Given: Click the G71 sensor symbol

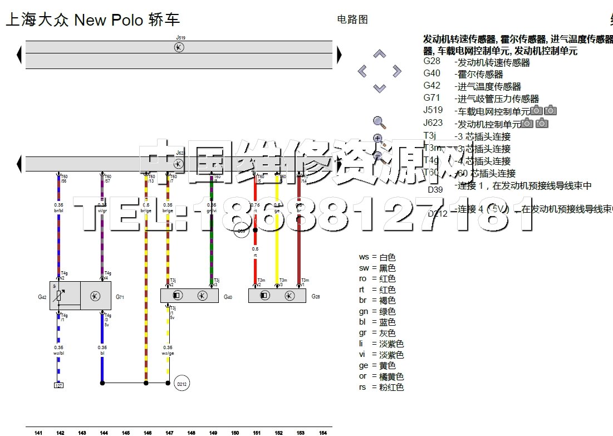Looking at the screenshot, I should coord(95,296).
